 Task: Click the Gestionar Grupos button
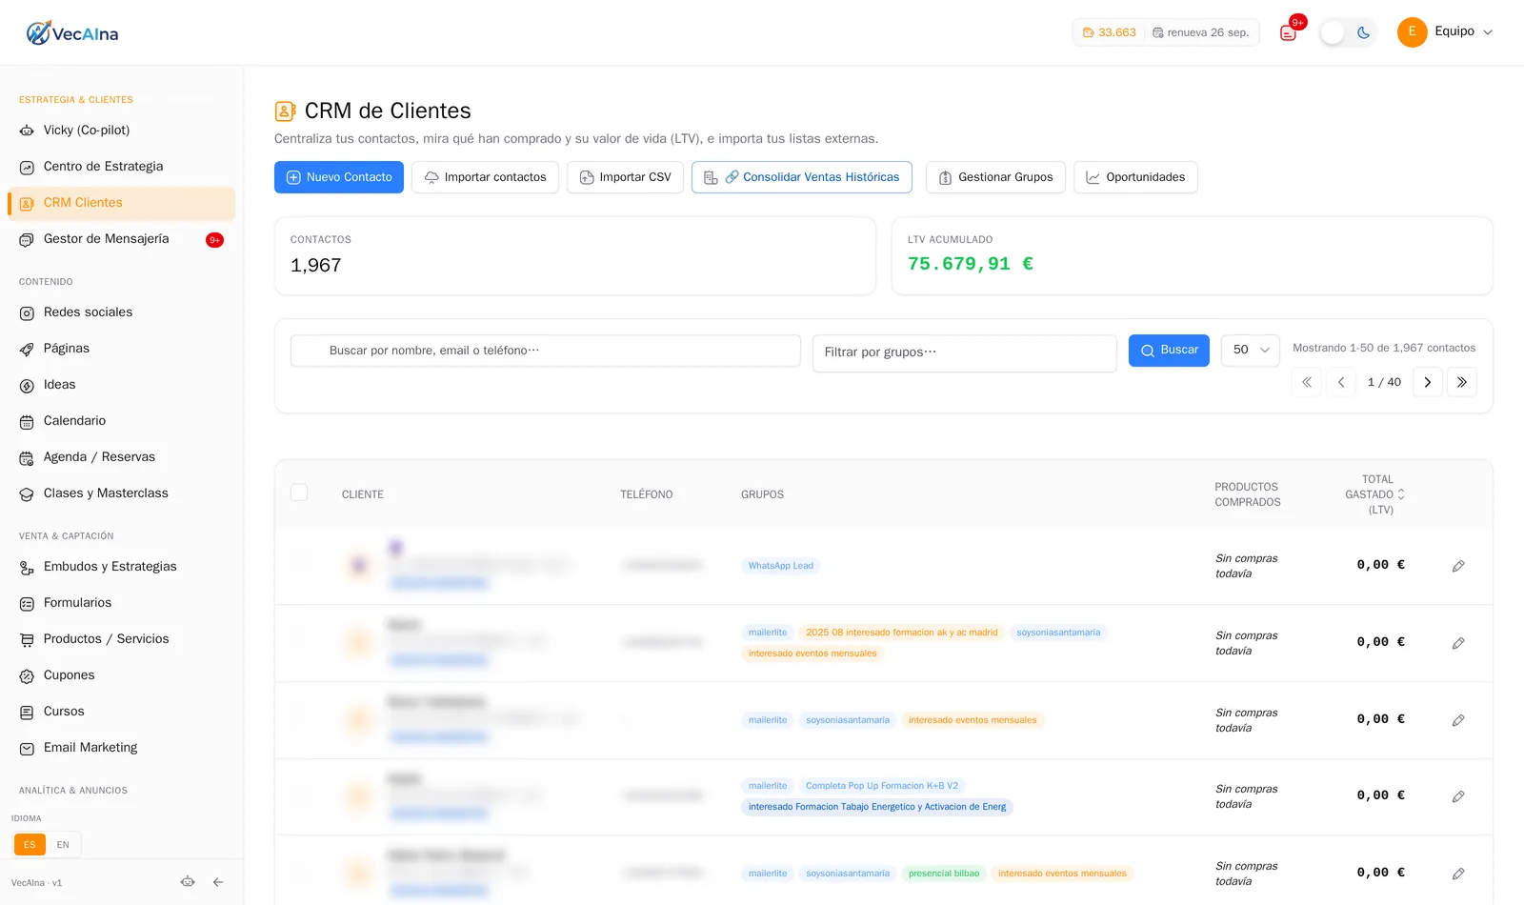[995, 177]
